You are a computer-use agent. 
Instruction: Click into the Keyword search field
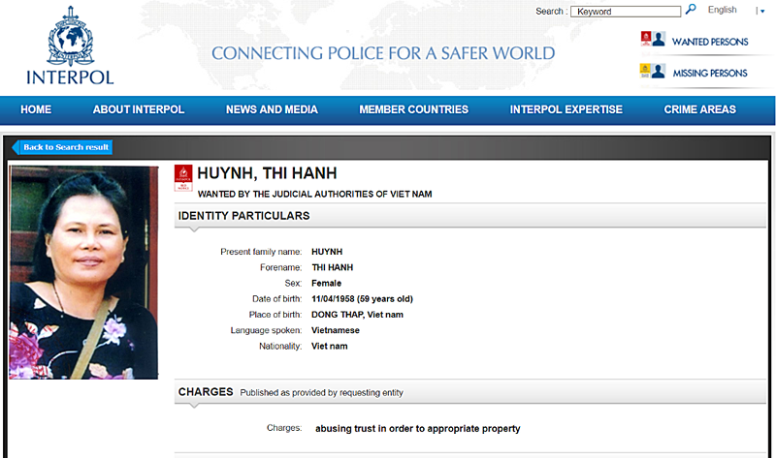pyautogui.click(x=626, y=12)
